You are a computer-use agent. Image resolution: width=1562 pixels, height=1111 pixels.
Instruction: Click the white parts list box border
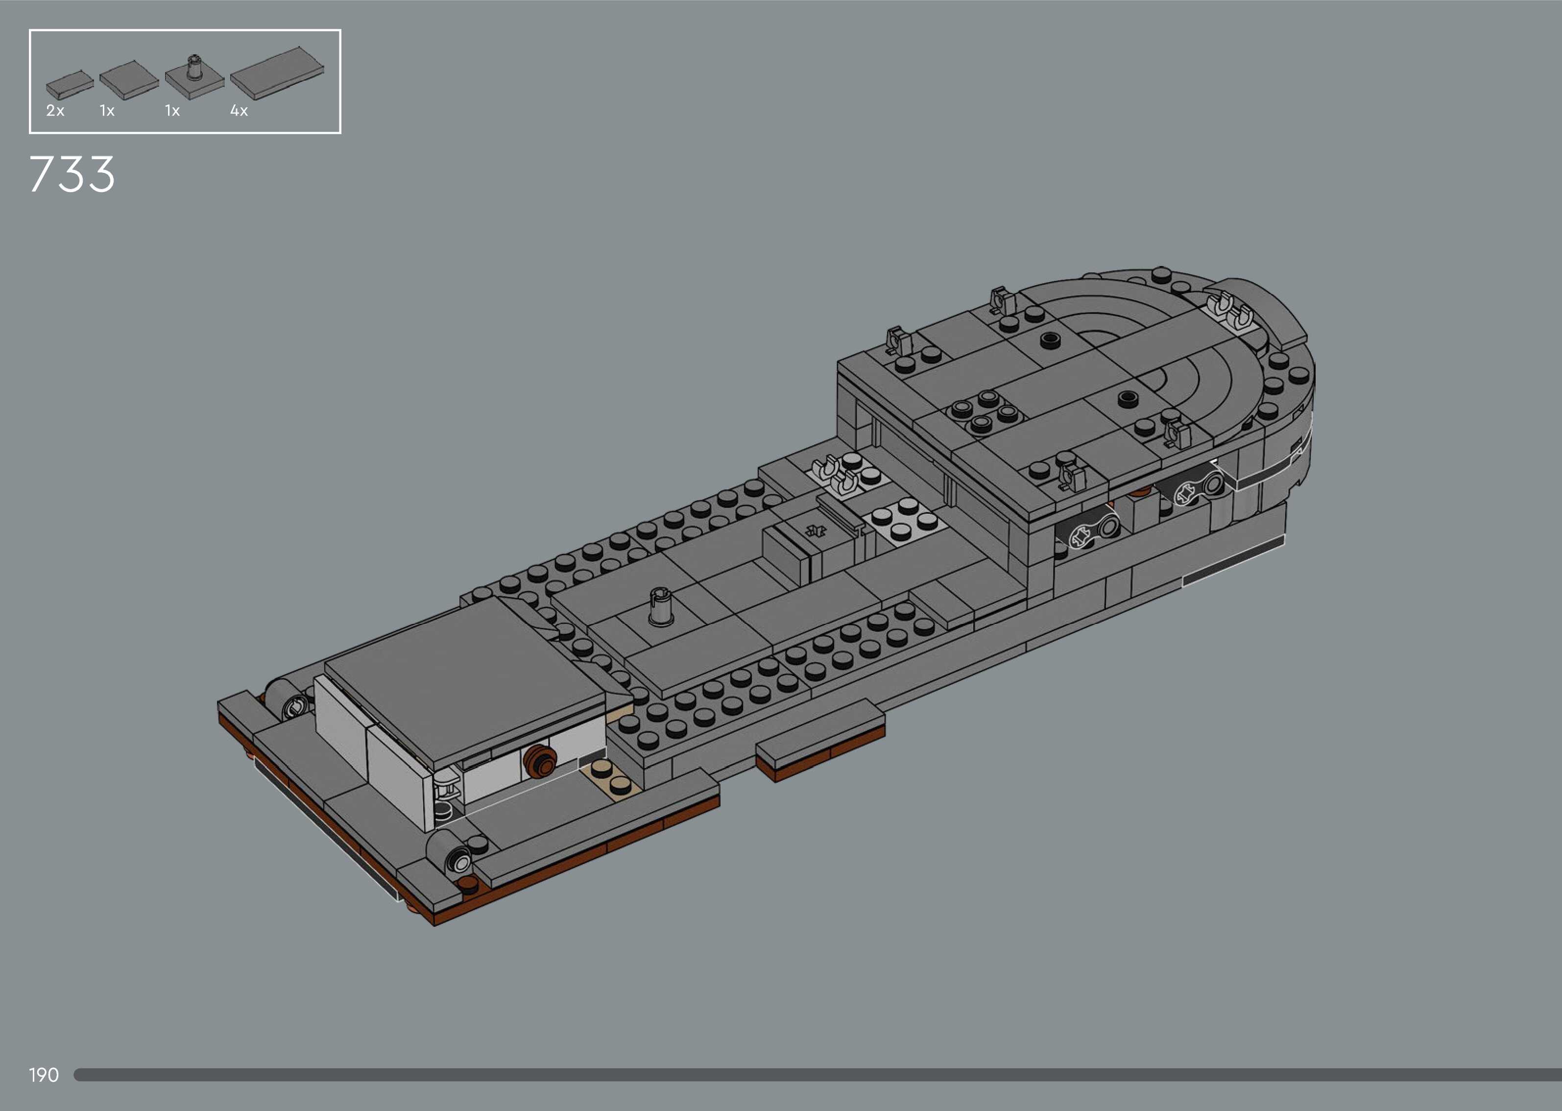(x=185, y=30)
